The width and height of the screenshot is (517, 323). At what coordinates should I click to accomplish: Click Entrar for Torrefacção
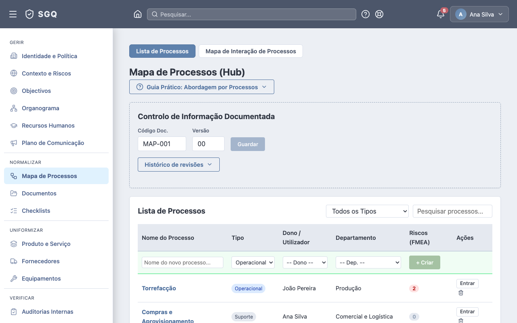click(x=467, y=283)
